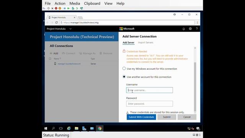The width and height of the screenshot is (245, 138).
Task: Toggle the select-all connections checkbox
Action: 50,59
